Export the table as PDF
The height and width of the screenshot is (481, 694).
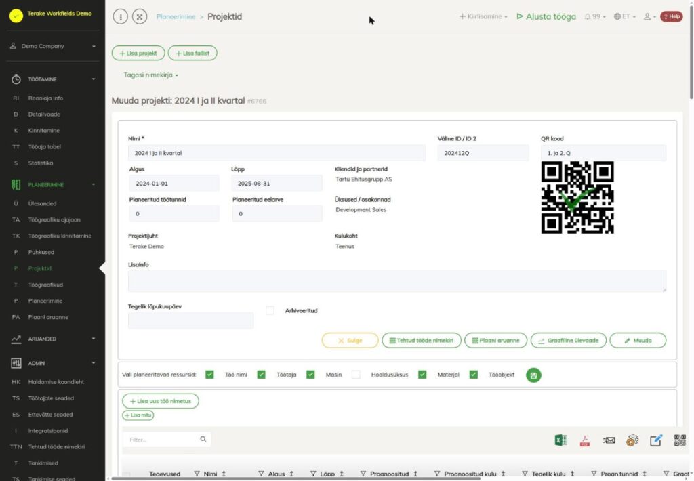585,440
